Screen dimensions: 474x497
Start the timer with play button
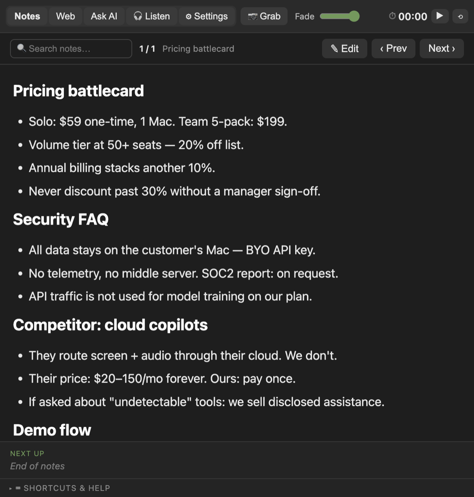tap(440, 16)
